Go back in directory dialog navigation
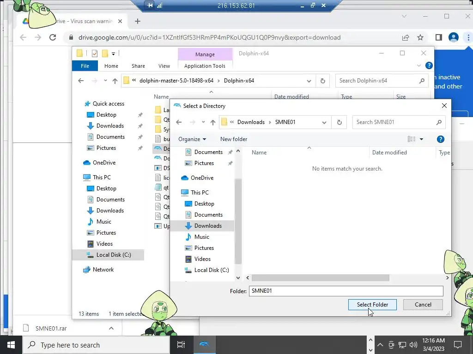 [179, 122]
